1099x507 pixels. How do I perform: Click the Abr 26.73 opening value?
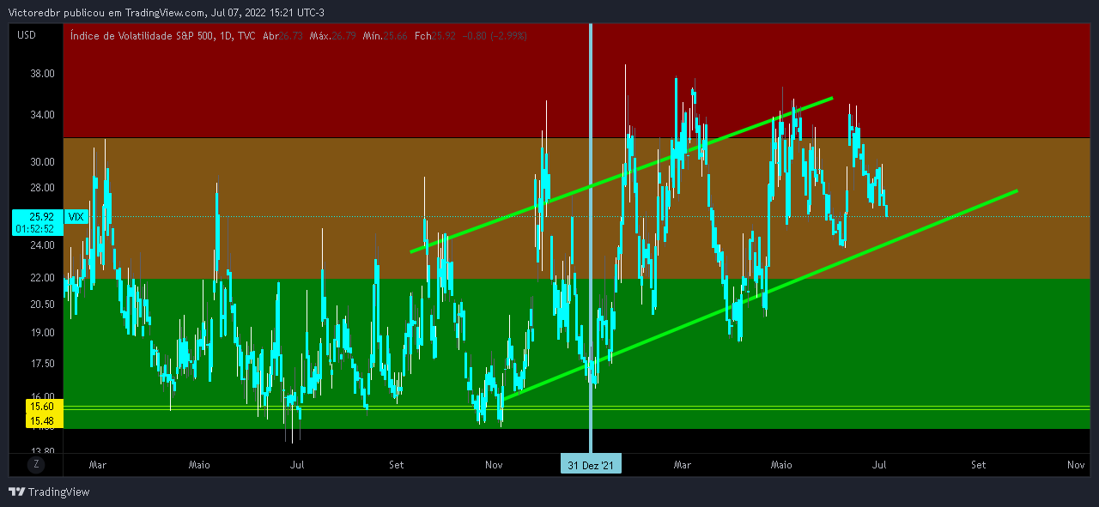[283, 35]
